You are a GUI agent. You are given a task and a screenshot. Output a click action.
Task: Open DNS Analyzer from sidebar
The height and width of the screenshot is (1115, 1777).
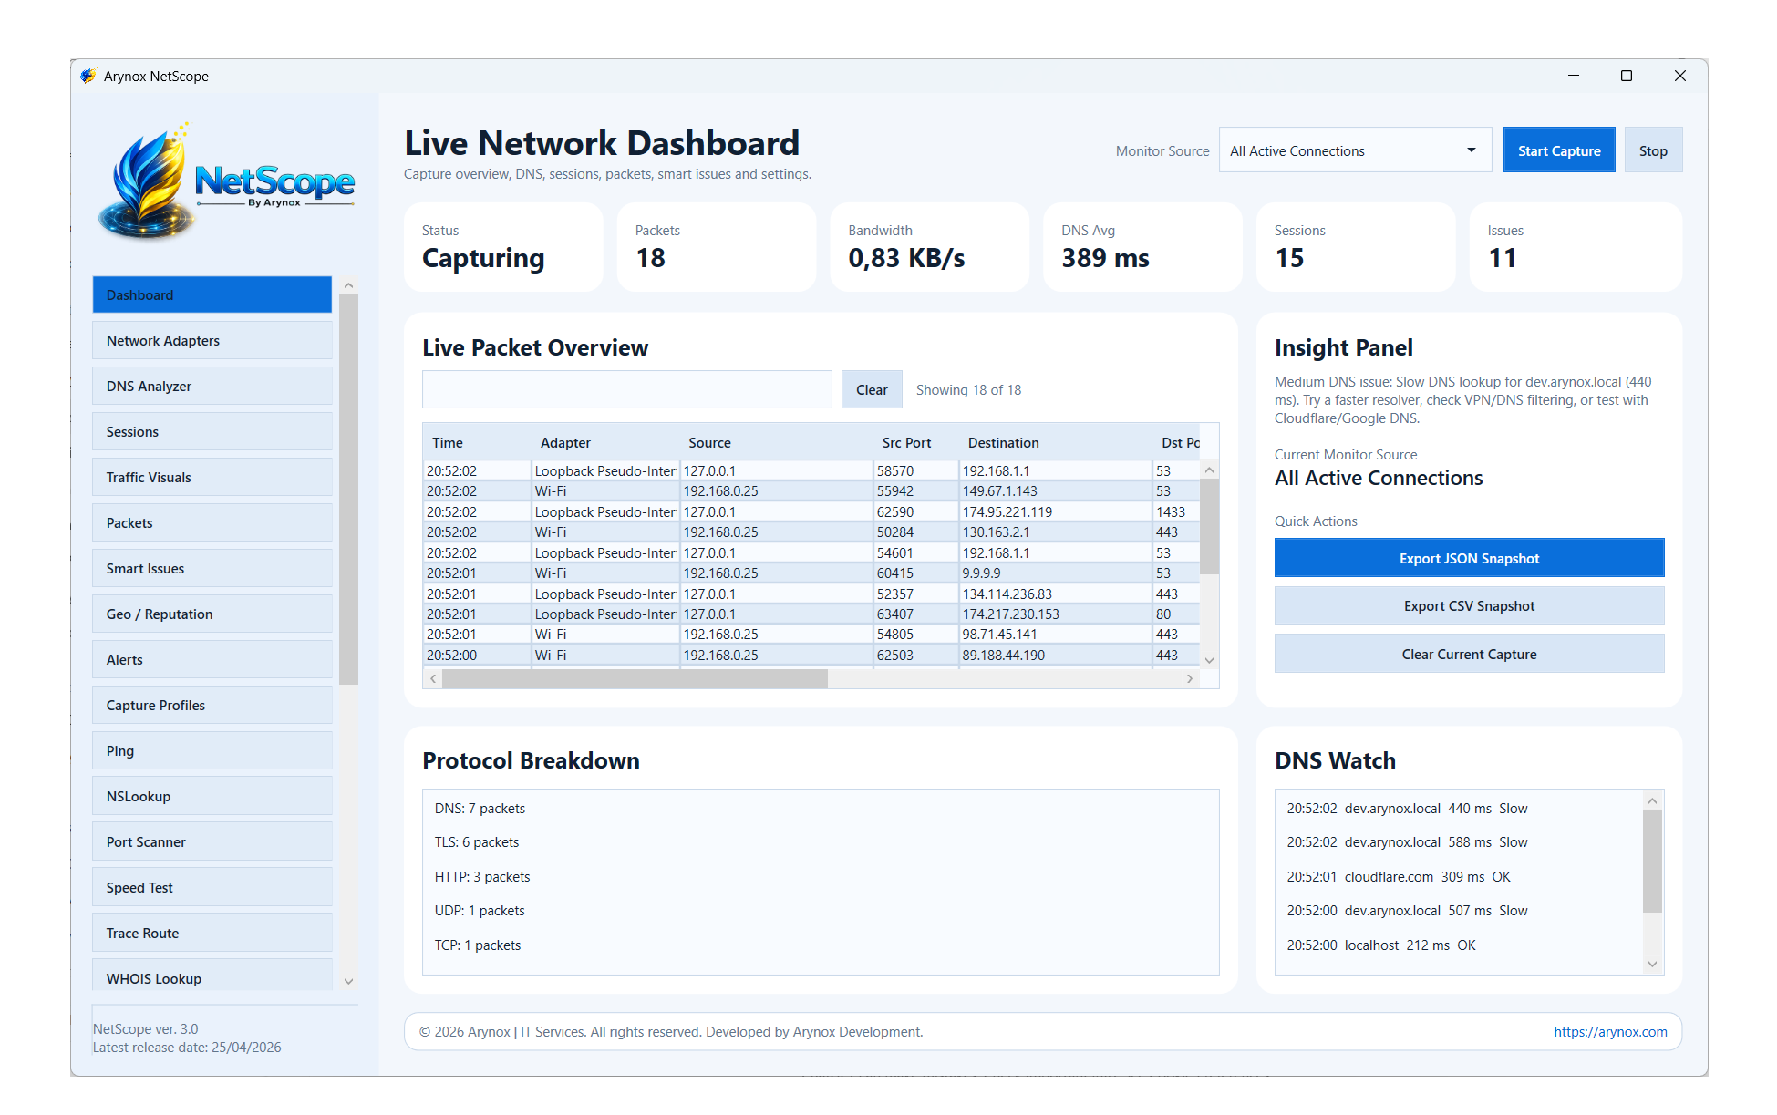tap(212, 386)
